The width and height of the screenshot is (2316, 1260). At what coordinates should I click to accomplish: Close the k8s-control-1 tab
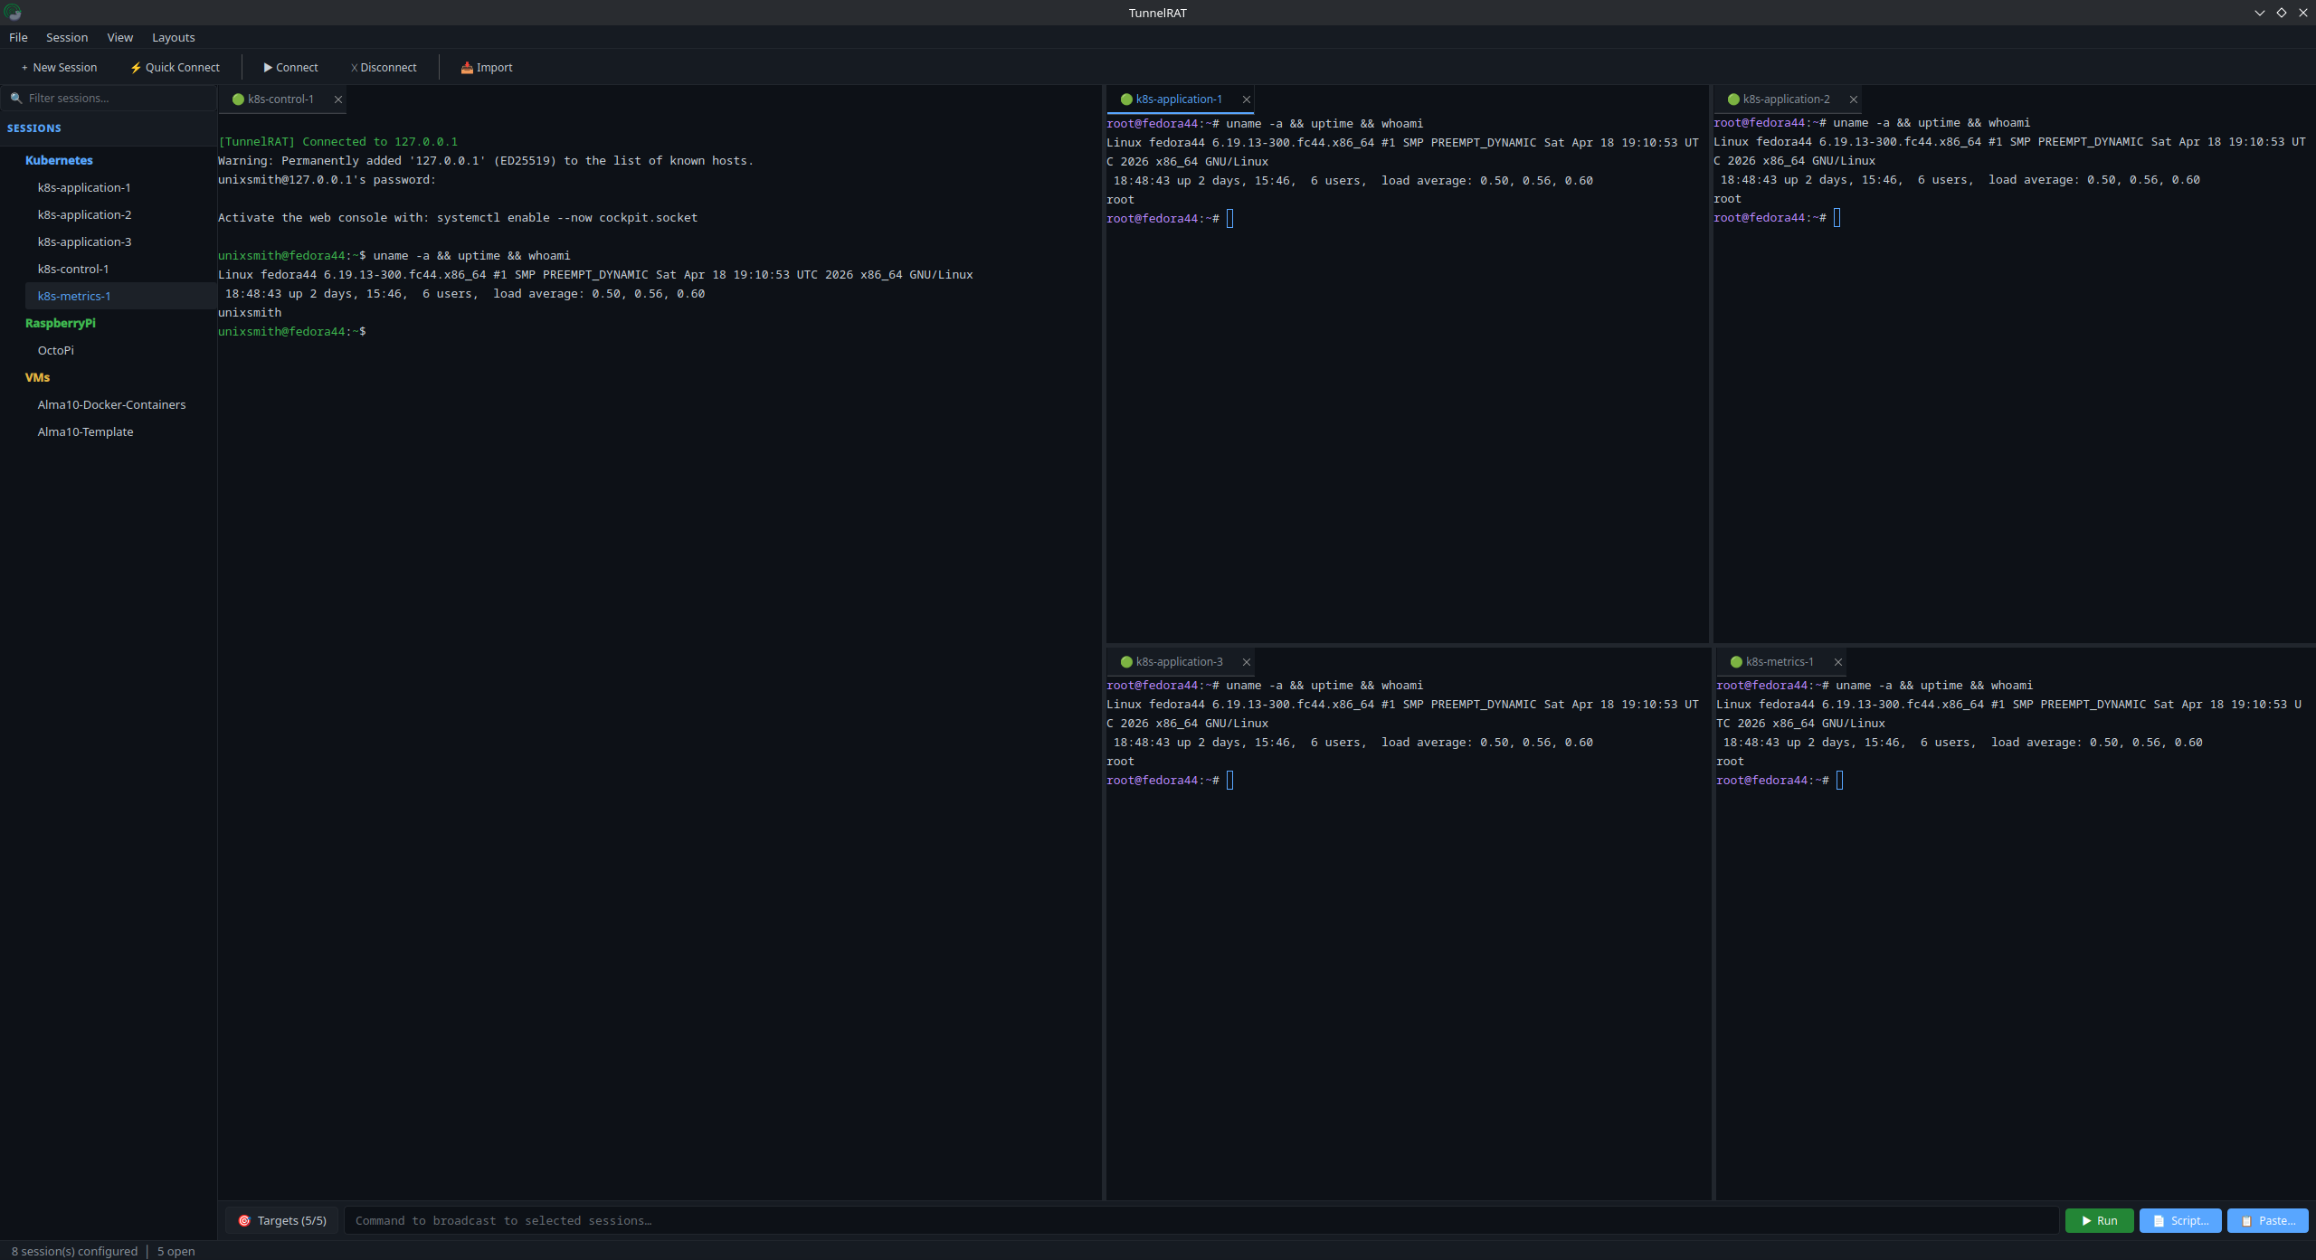[x=338, y=99]
